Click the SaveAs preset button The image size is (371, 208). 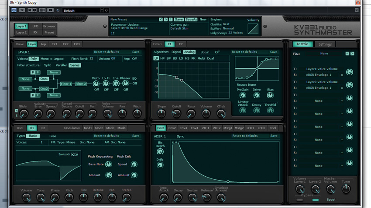(x=191, y=20)
